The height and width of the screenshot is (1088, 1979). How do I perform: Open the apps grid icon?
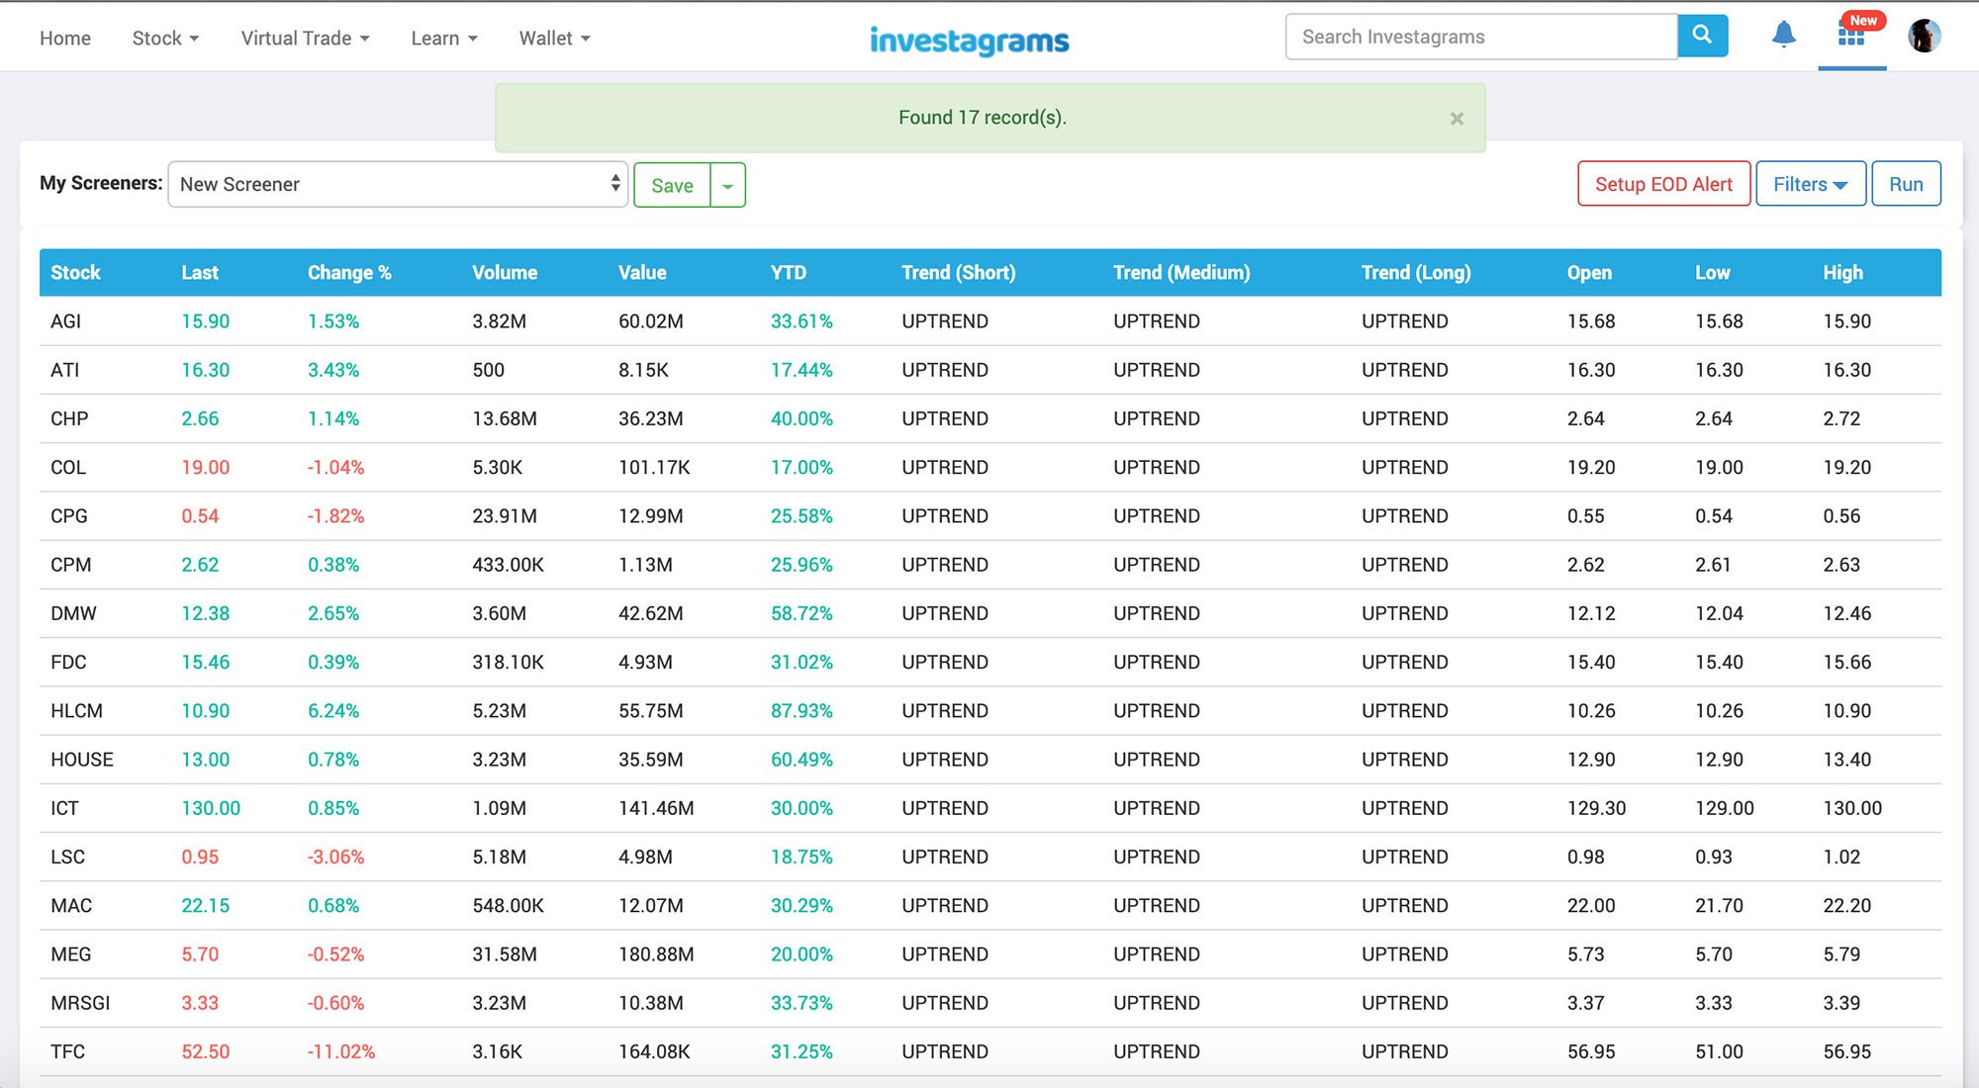click(x=1851, y=35)
